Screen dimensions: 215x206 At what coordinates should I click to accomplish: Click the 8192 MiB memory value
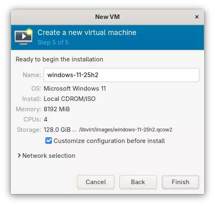click(57, 109)
